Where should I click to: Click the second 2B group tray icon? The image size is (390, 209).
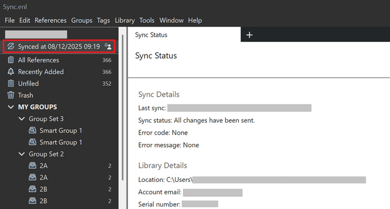pos(32,201)
